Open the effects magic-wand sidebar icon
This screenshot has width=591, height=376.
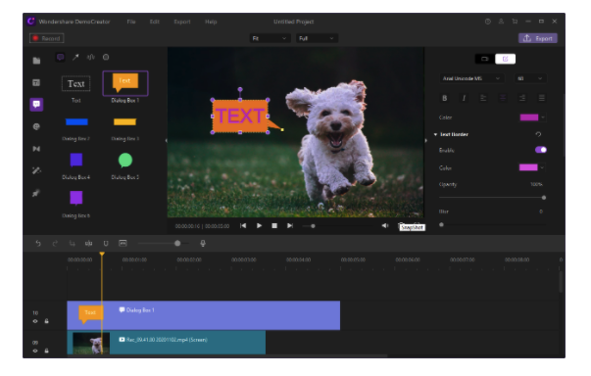pos(36,170)
